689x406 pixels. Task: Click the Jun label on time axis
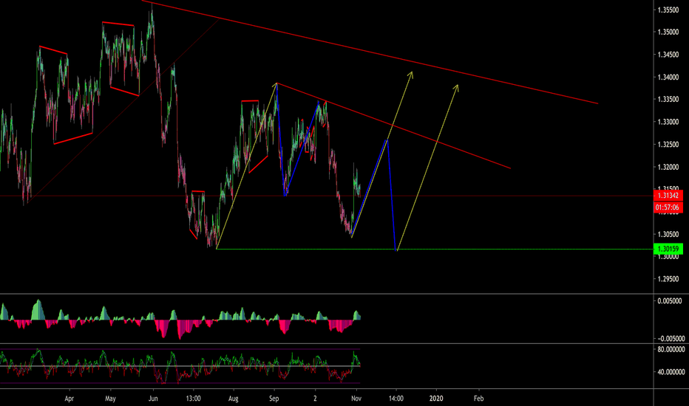(x=153, y=399)
